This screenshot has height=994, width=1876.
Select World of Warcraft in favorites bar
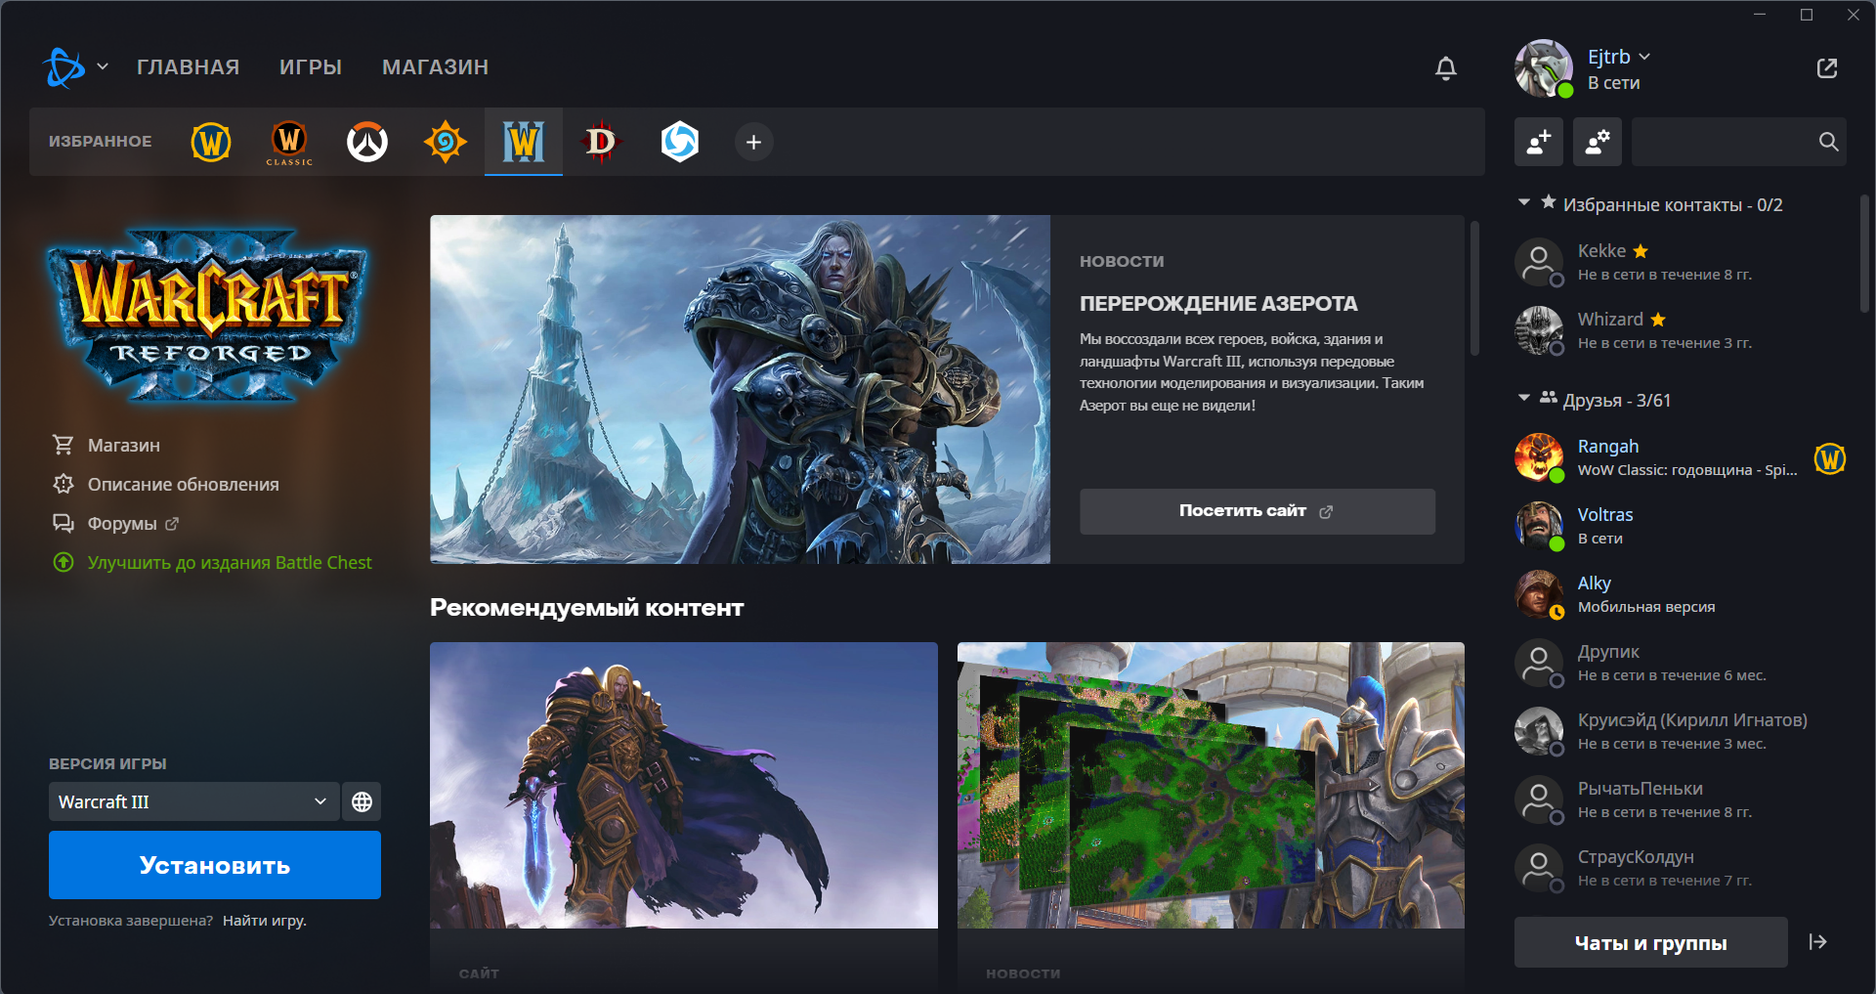pos(211,143)
